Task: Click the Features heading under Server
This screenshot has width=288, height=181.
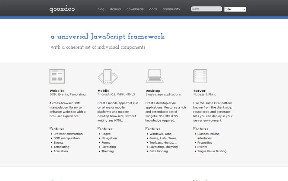Action: click(x=201, y=129)
